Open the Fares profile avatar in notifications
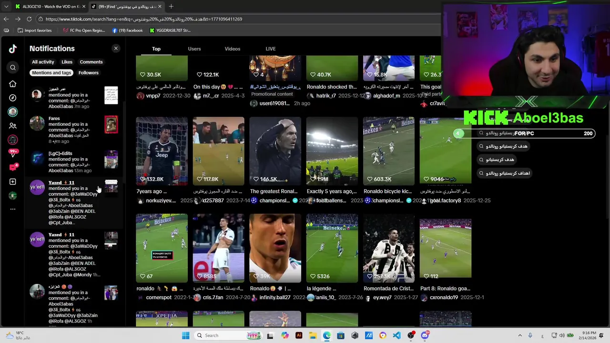610x343 pixels. click(x=37, y=123)
